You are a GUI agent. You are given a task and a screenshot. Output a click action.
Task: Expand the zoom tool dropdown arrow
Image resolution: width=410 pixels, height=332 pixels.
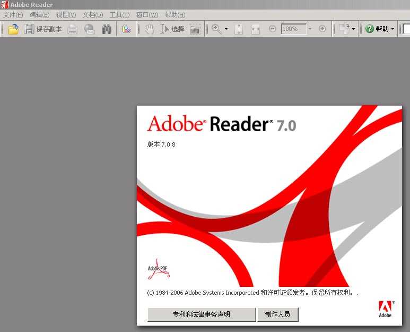(x=226, y=29)
